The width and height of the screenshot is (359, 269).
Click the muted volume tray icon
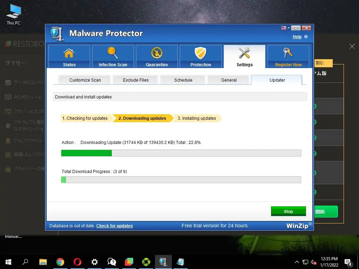pyautogui.click(x=313, y=262)
